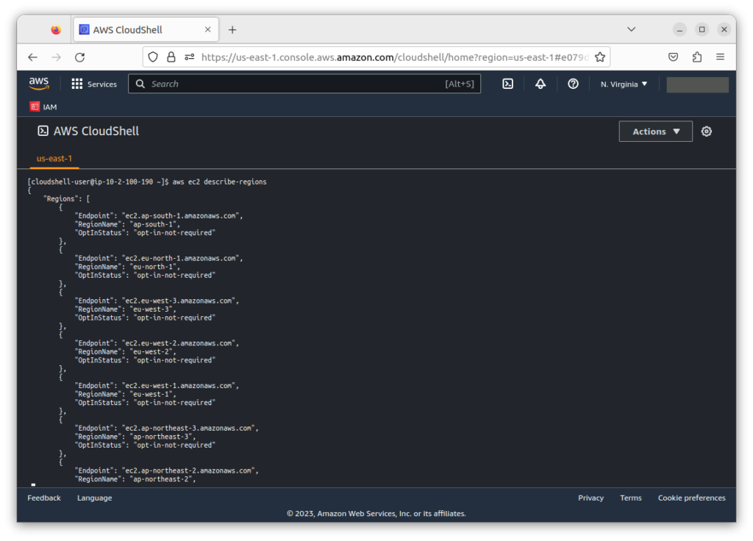Open the browser extensions puzzle icon
This screenshot has height=541, width=753.
(x=697, y=57)
